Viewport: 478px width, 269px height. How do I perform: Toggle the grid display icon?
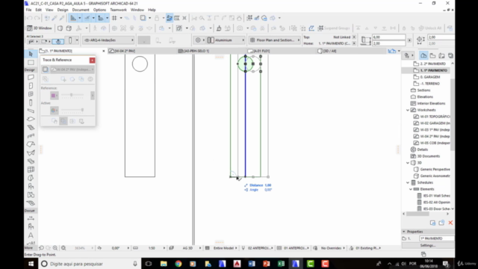coord(114,18)
